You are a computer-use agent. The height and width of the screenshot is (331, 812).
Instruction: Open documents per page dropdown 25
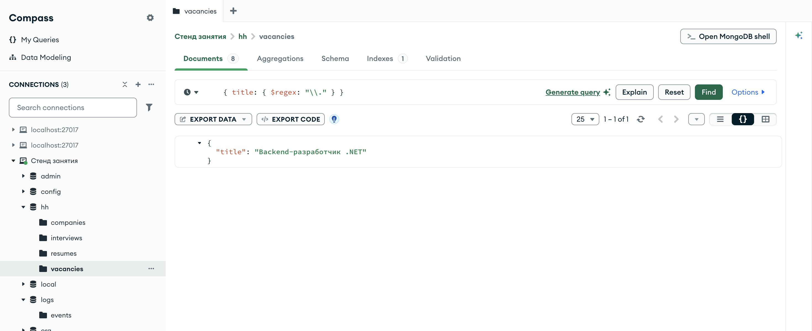pyautogui.click(x=585, y=119)
